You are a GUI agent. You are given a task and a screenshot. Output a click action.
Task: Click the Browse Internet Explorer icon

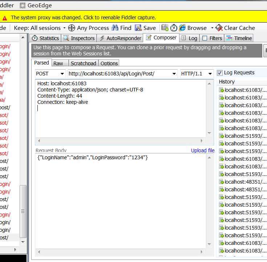182,28
